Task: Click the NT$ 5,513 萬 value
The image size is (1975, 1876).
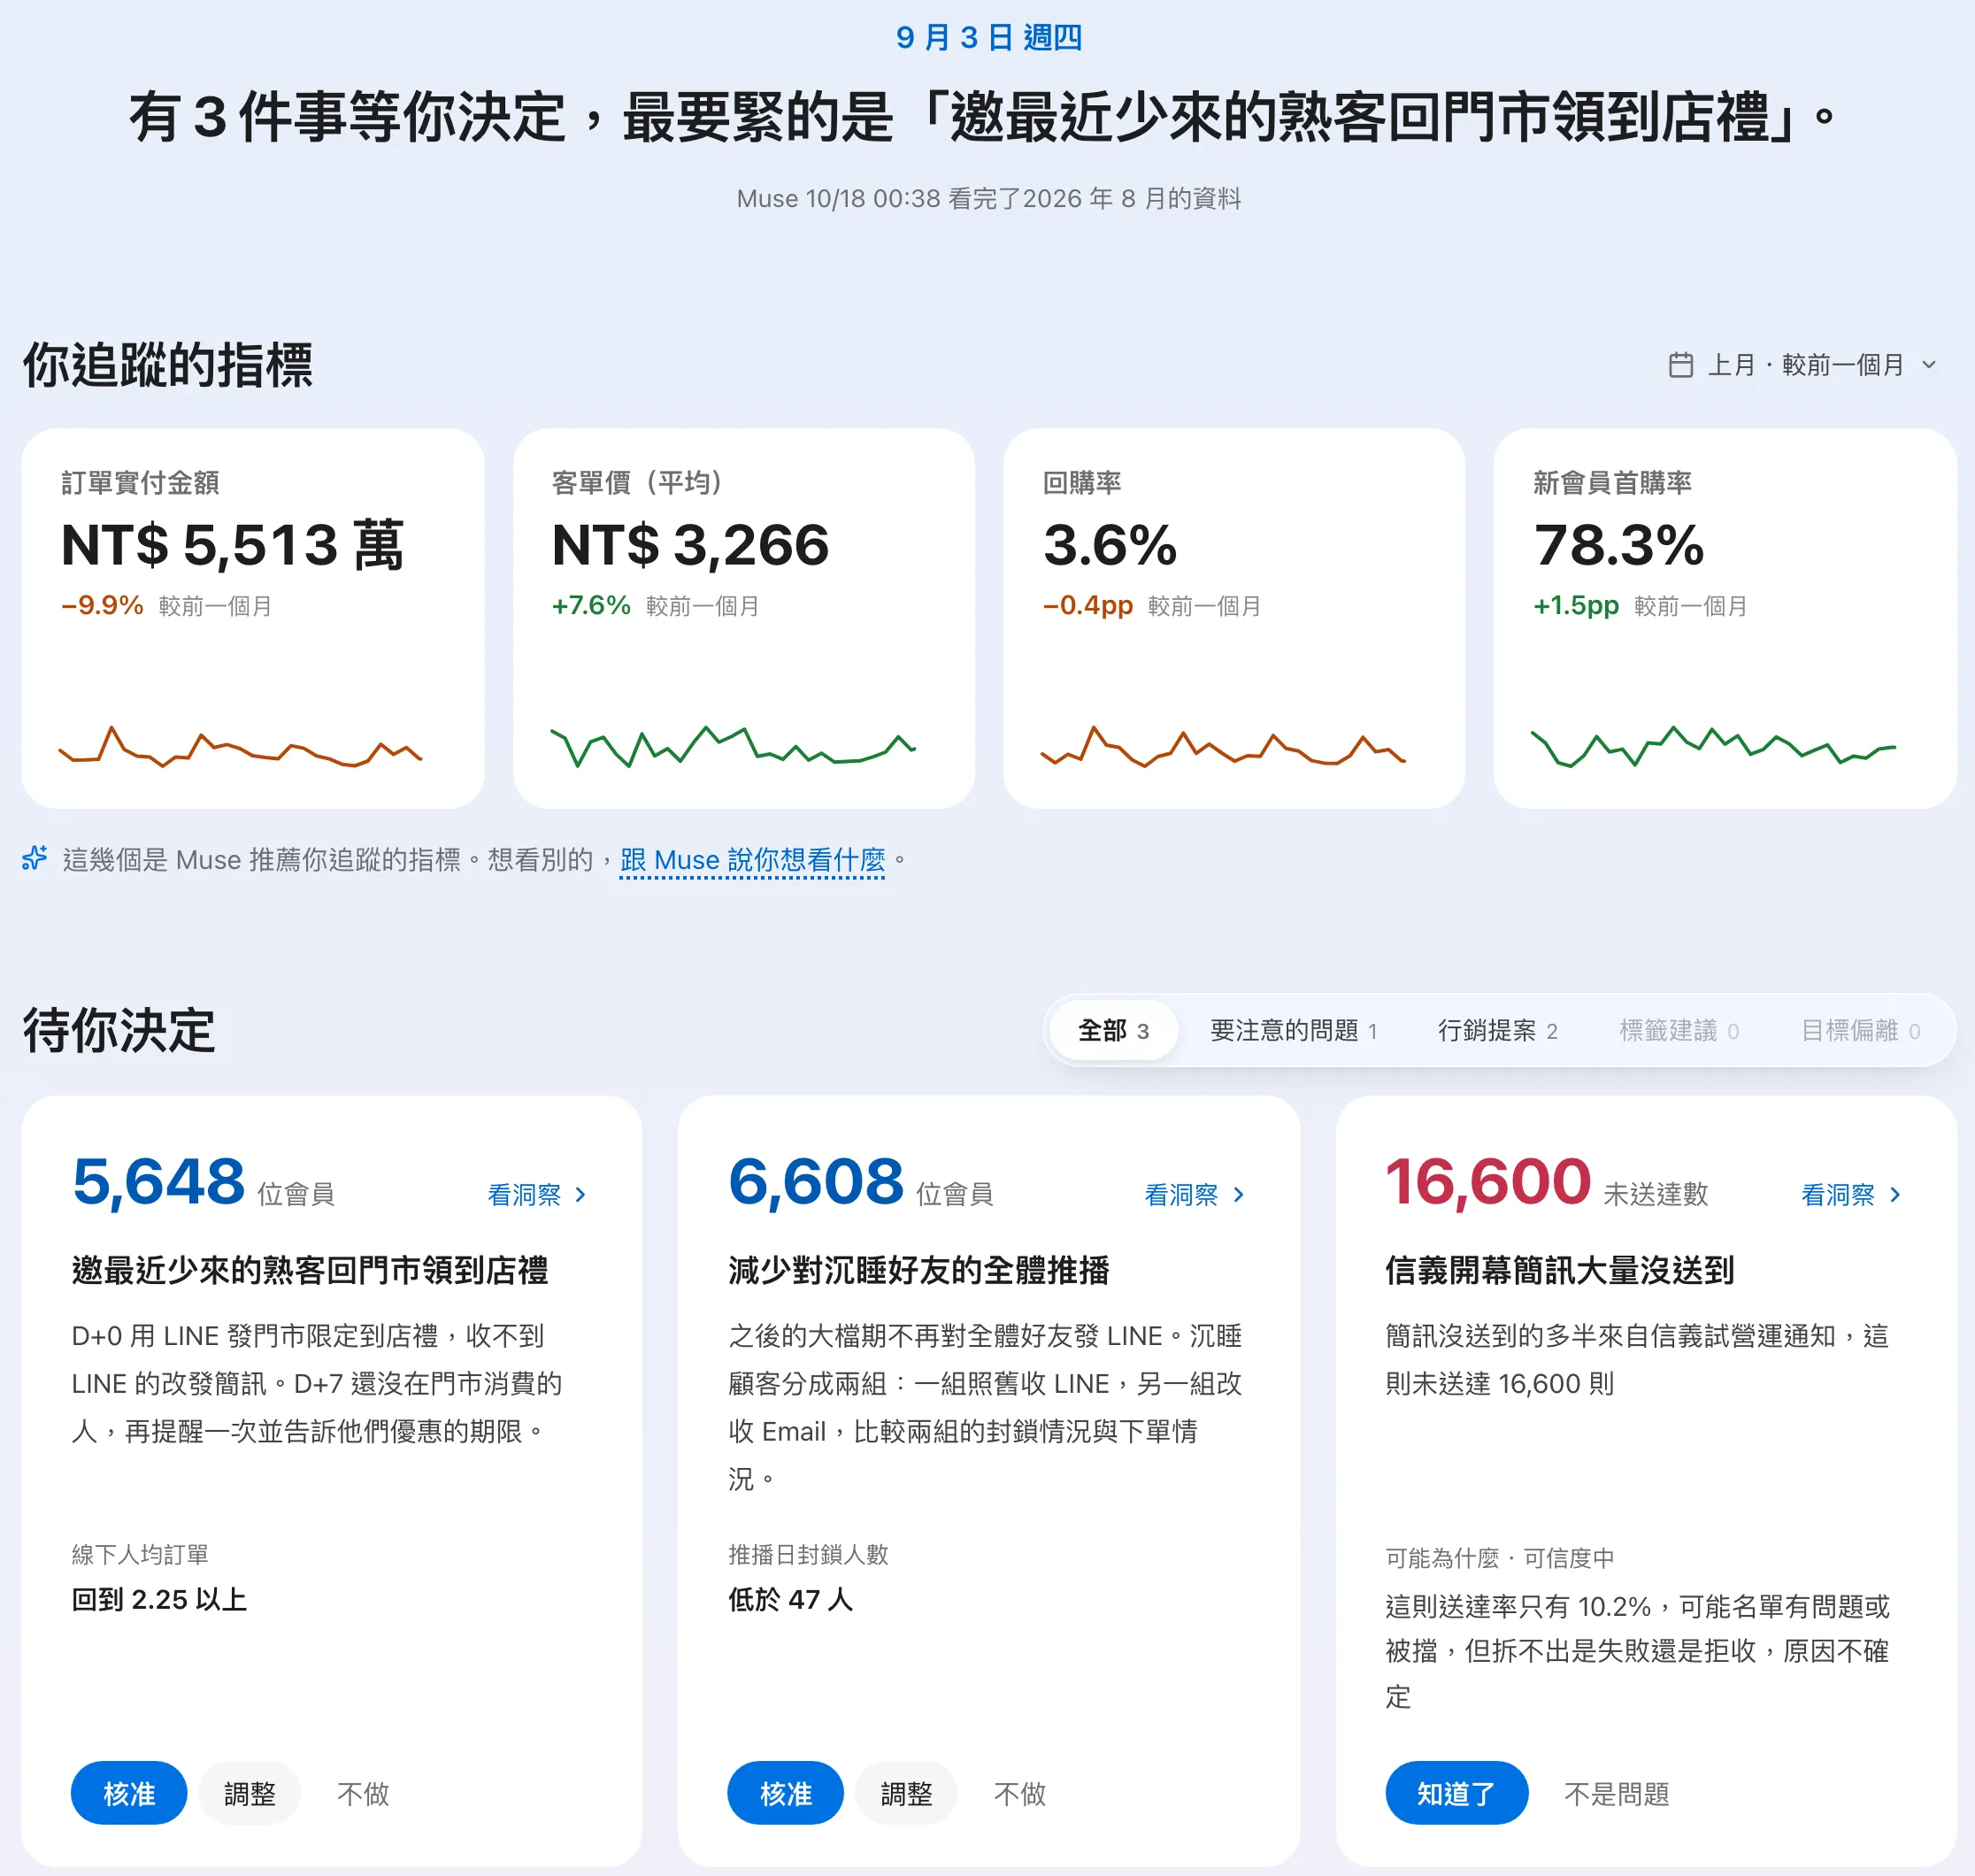Action: point(232,545)
